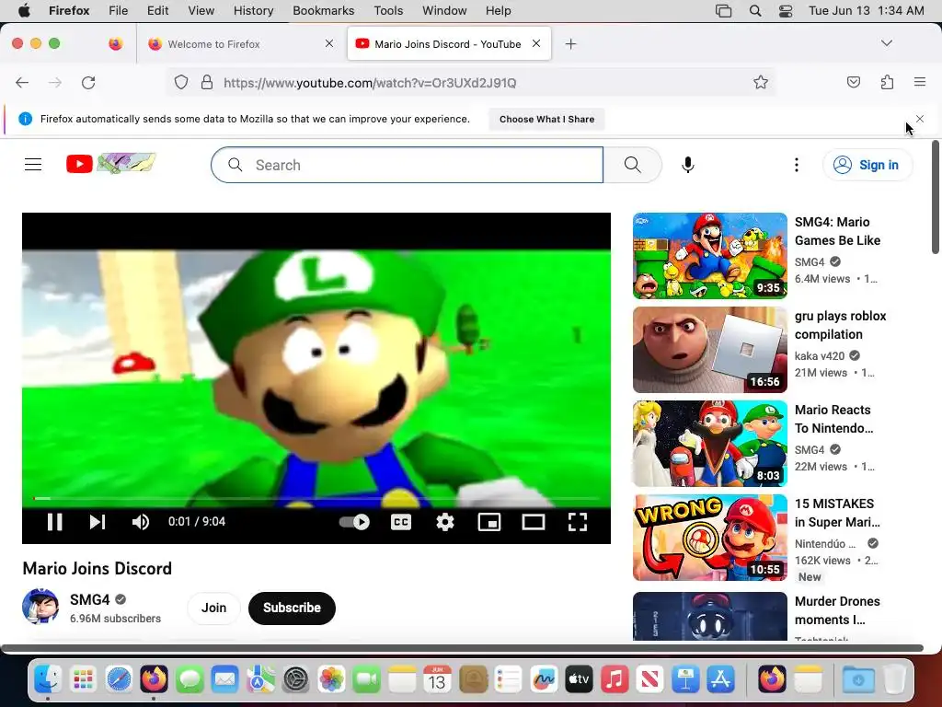Click the address bar URL
Viewport: 942px width, 707px height.
[370, 83]
